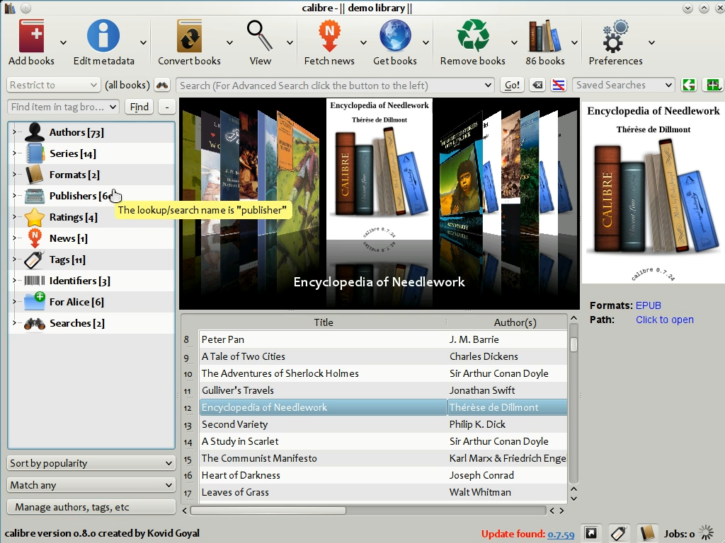
Task: Open Edit metadata from the toolbar
Action: [103, 36]
